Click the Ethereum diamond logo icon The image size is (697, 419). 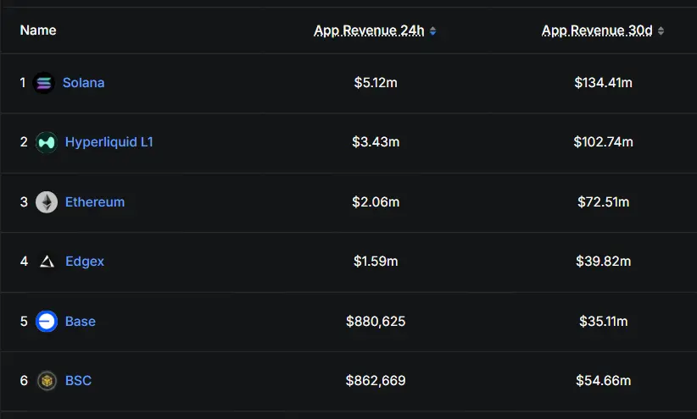pyautogui.click(x=47, y=202)
